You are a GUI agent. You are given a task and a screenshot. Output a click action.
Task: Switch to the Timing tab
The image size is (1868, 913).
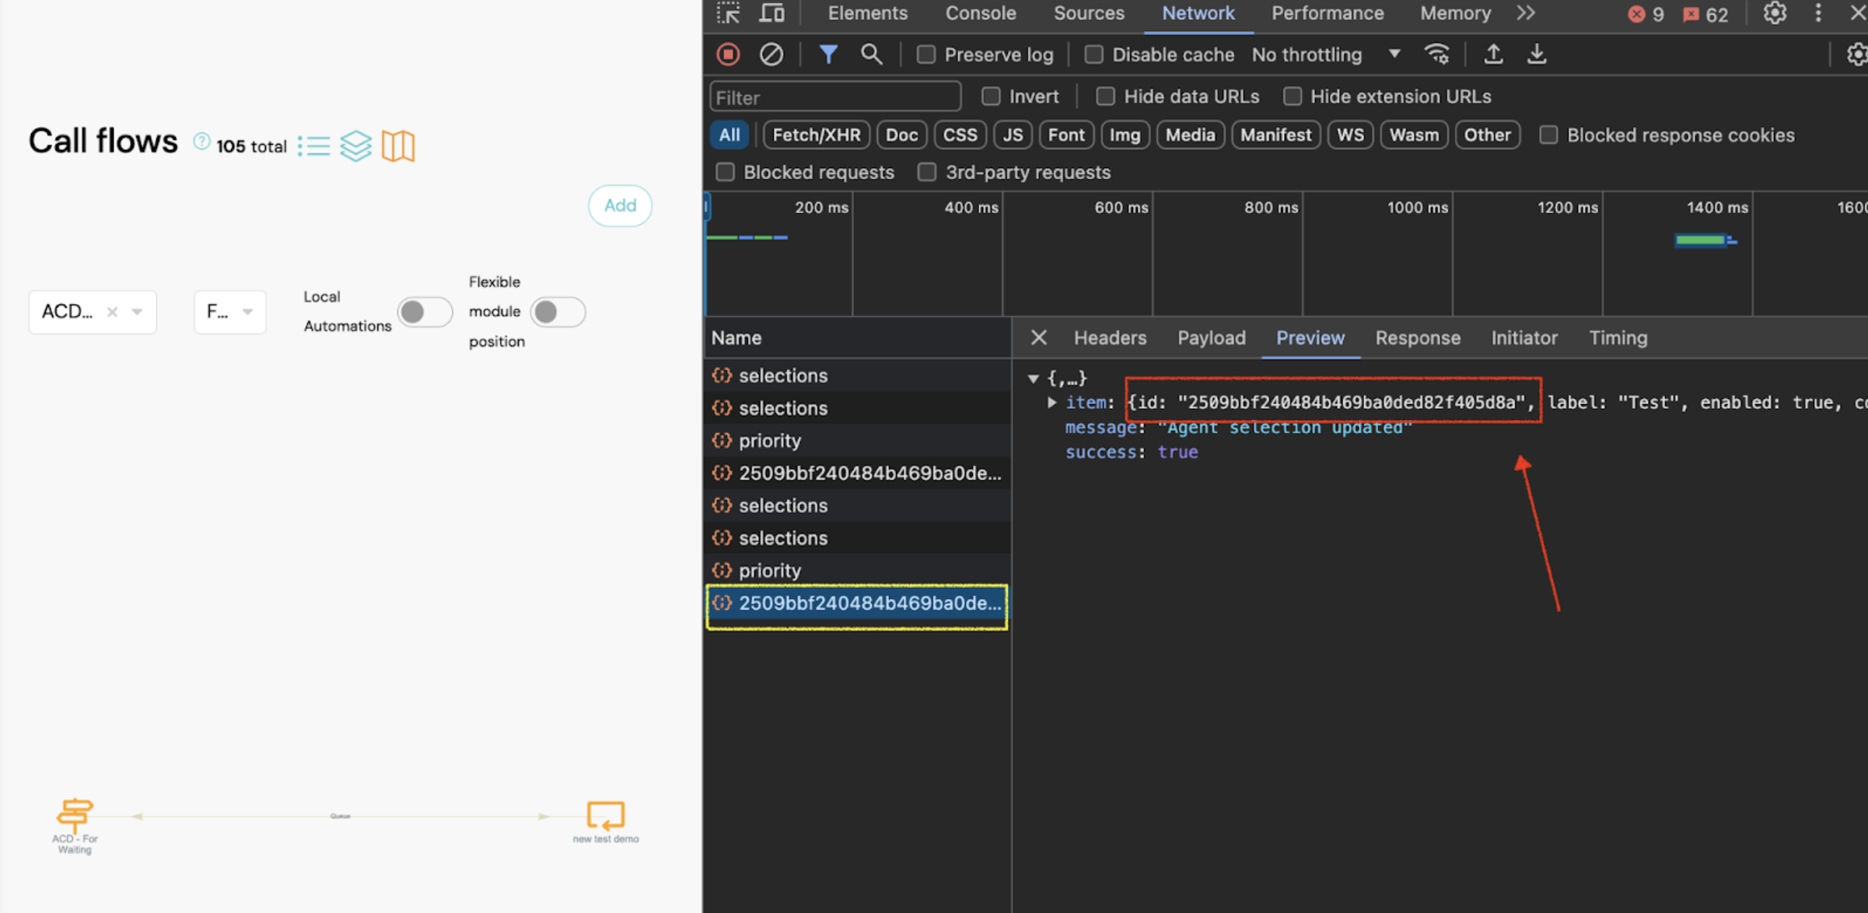click(1618, 338)
